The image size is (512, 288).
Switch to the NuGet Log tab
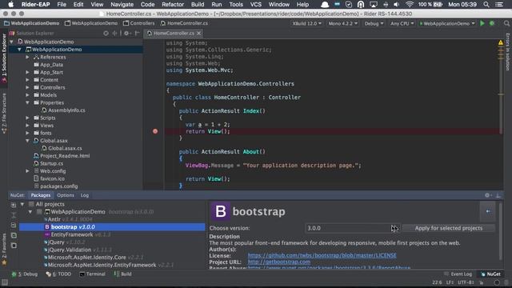point(85,195)
